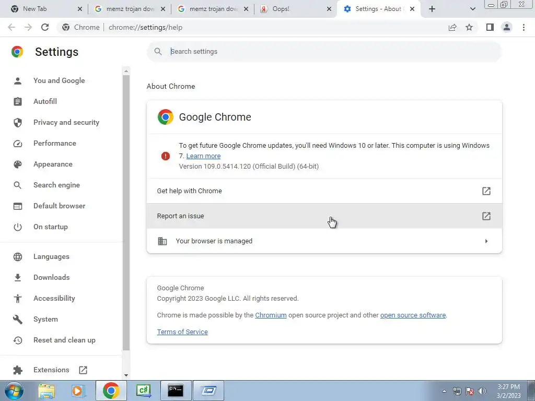Click the browser back arrow

(11, 27)
